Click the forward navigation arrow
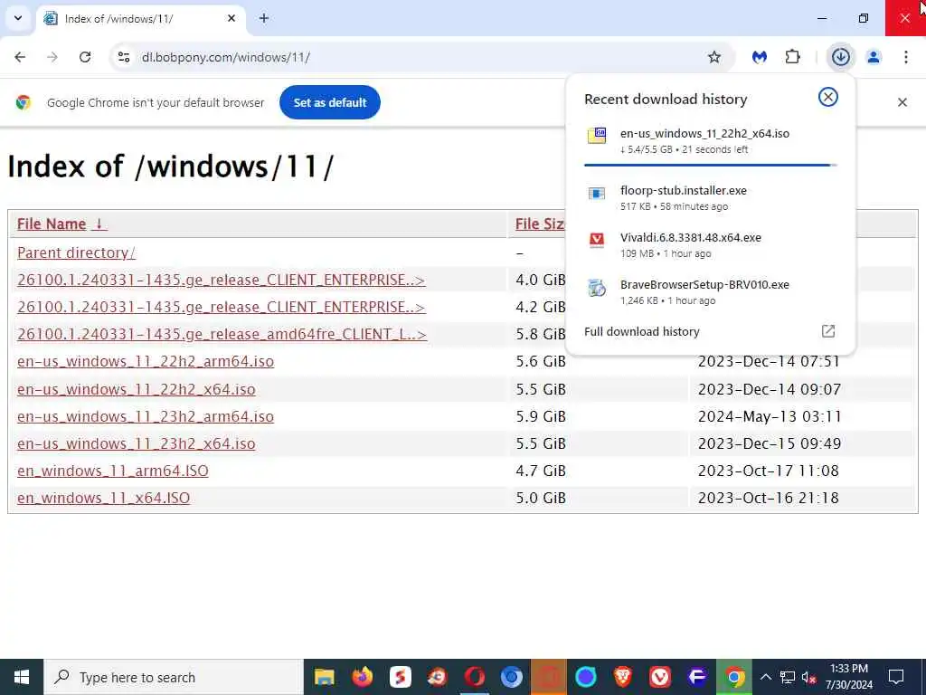 point(52,57)
